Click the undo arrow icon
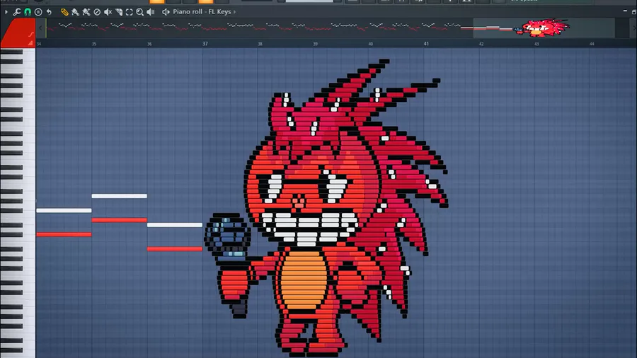Image resolution: width=637 pixels, height=358 pixels. tap(49, 12)
